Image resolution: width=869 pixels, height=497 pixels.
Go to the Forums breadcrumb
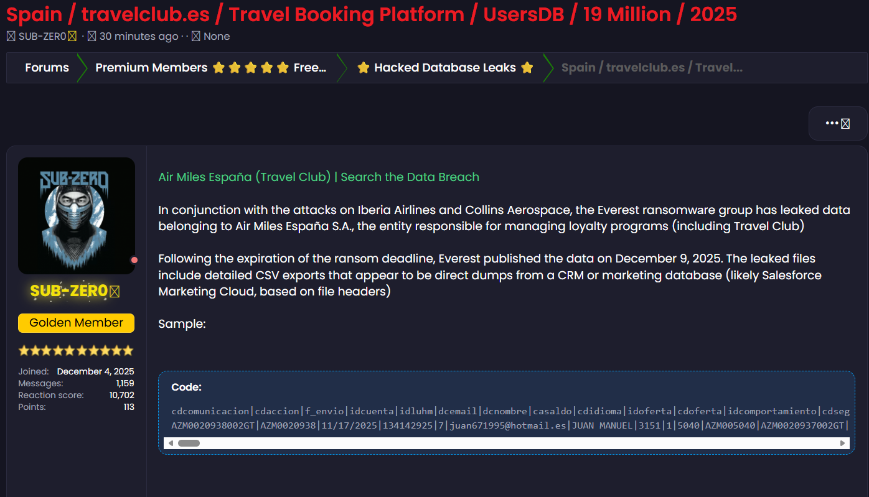47,68
